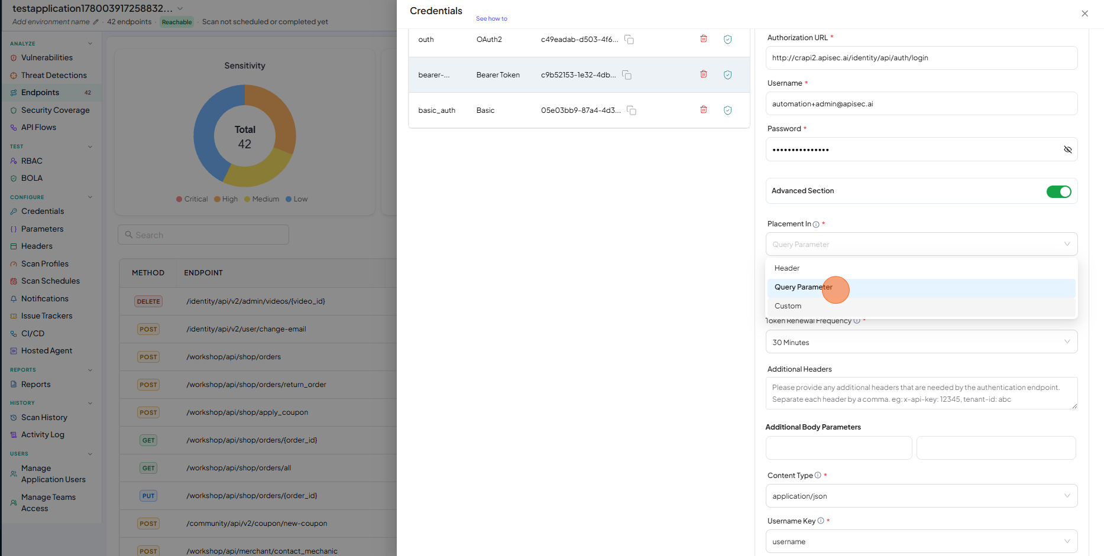Open Scan Schedules in sidebar
This screenshot has height=556, width=1104.
click(x=50, y=281)
